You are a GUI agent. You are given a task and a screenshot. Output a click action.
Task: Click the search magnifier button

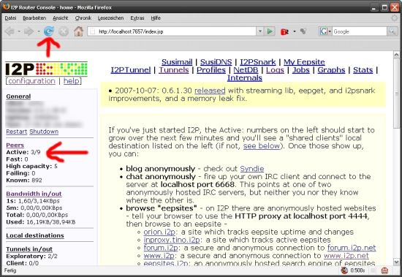tap(392, 31)
